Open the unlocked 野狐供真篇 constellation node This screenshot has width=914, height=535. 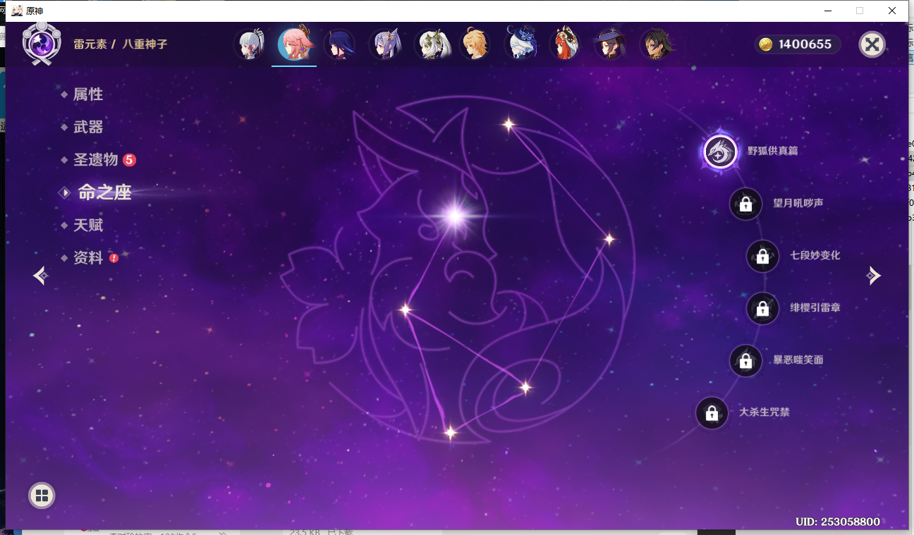tap(720, 152)
